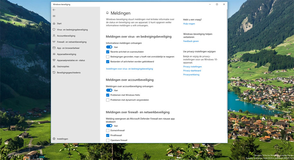Image resolution: width=294 pixels, height=160 pixels.
Task: Click 'Windows-beveiliging helpen verbeteren' text
Action: [x=198, y=36]
